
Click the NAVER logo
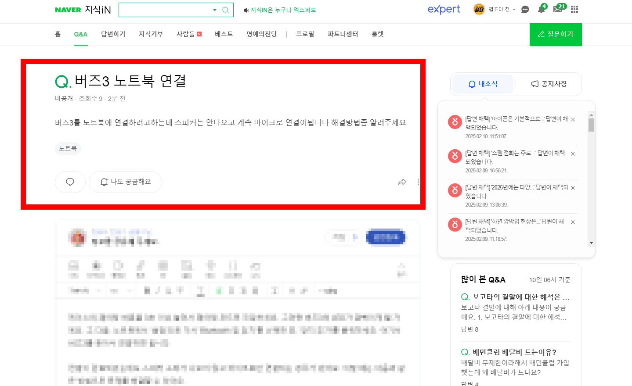pos(68,10)
